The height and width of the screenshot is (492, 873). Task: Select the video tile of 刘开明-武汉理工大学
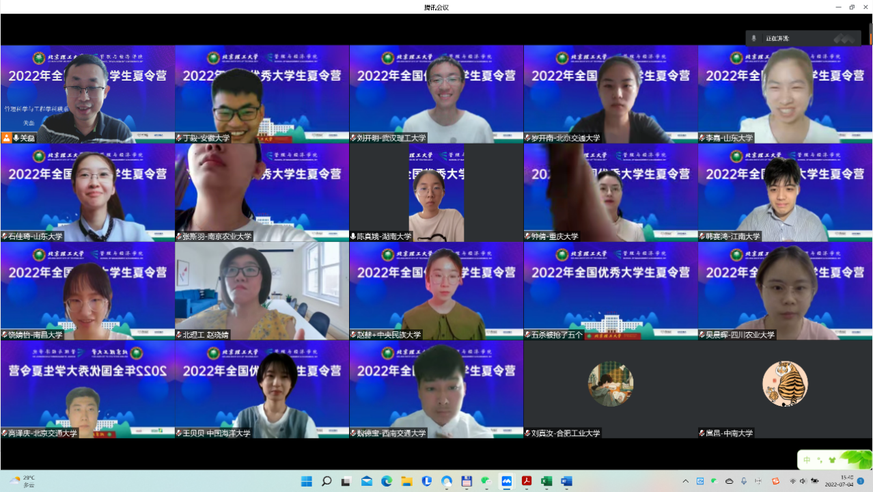(436, 94)
